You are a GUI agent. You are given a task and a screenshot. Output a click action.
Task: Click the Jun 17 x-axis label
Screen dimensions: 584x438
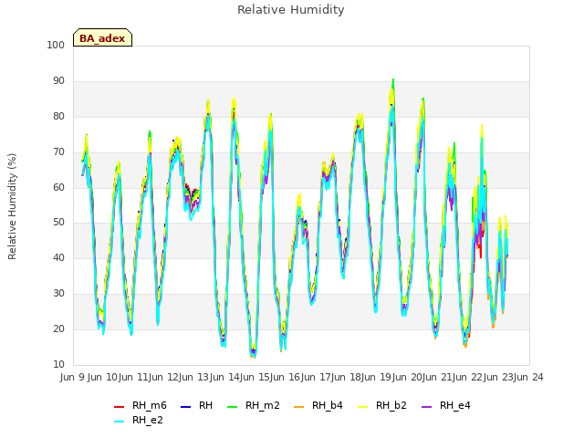[x=314, y=377]
